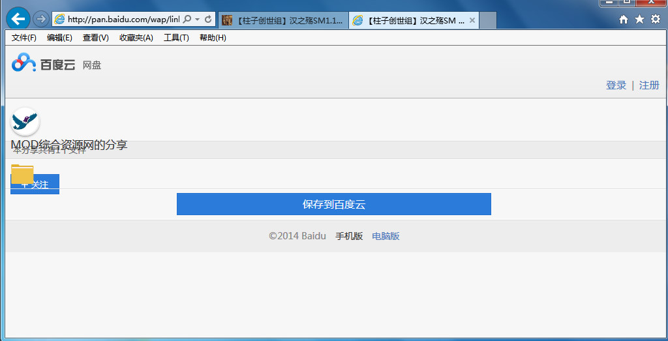Open the 工具(T) menu
Viewport: 668px width, 341px height.
(176, 38)
